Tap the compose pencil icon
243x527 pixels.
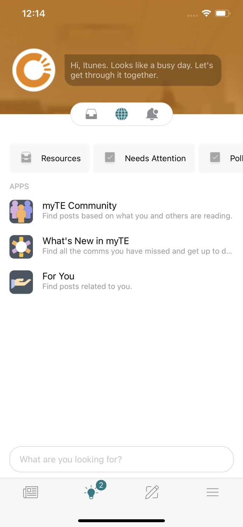(151, 492)
